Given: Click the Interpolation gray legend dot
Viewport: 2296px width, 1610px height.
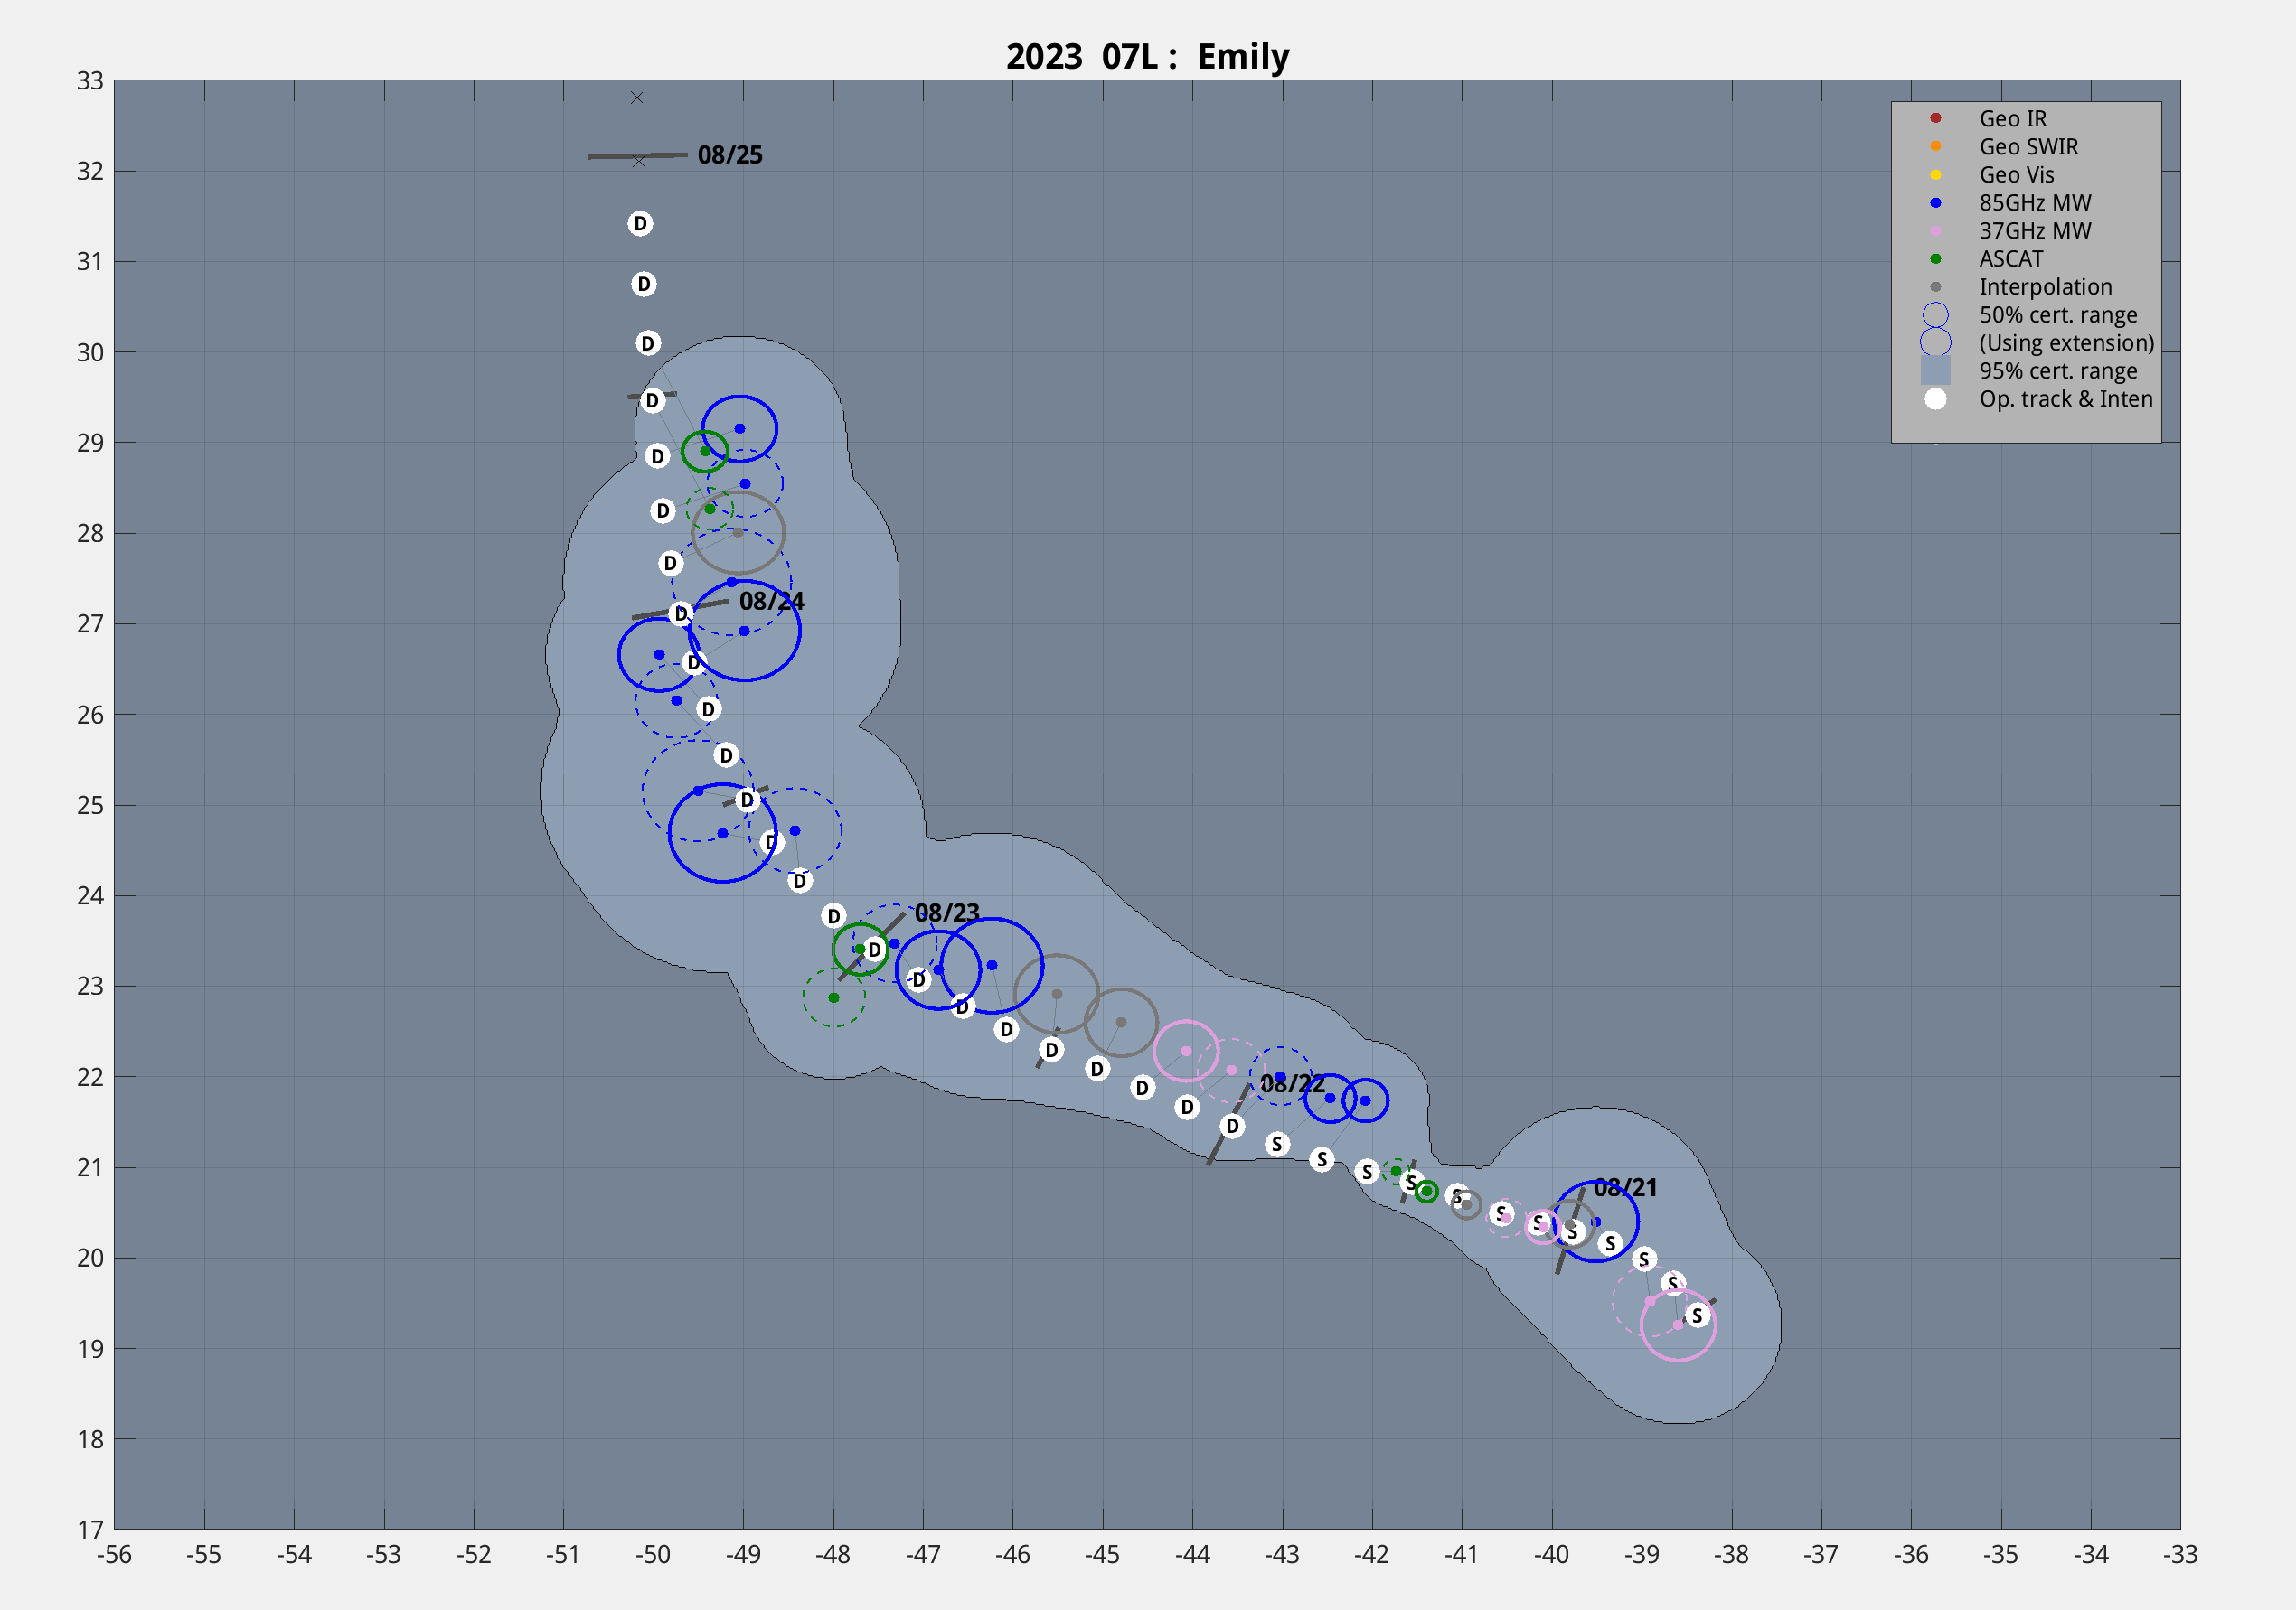Looking at the screenshot, I should click(1935, 286).
